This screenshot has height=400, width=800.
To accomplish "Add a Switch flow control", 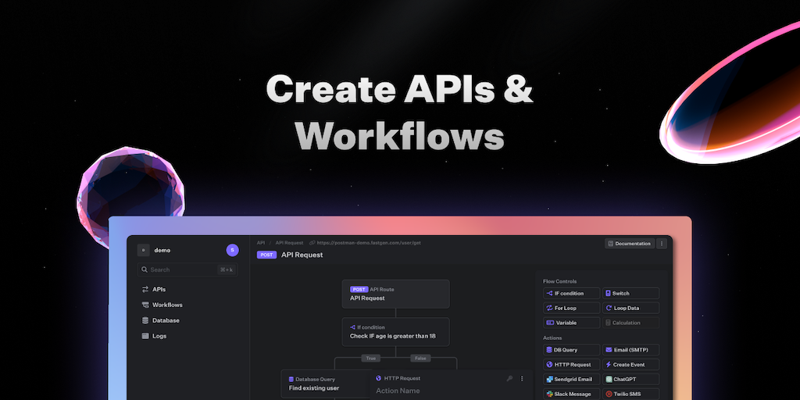I will 630,294.
